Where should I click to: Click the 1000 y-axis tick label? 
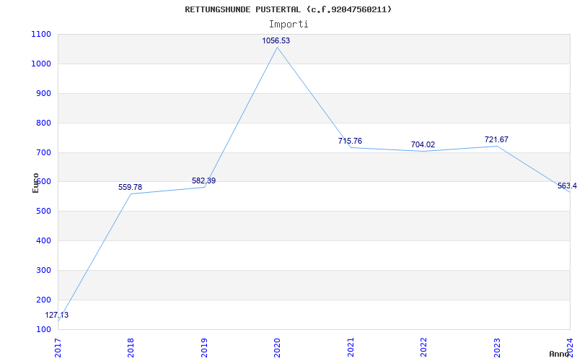tap(41, 64)
